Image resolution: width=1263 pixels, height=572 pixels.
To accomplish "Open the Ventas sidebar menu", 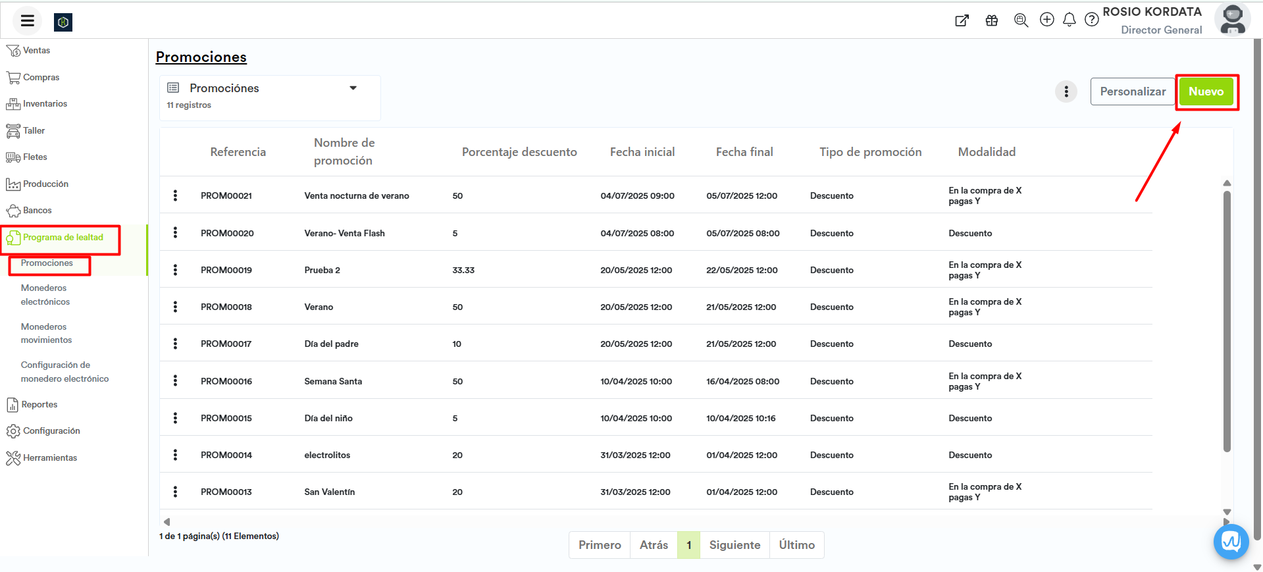I will pos(36,51).
